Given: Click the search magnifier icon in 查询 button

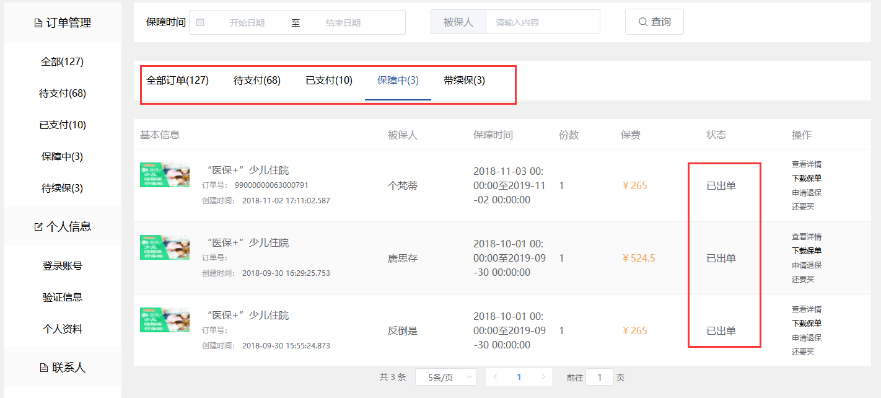Looking at the screenshot, I should [643, 22].
